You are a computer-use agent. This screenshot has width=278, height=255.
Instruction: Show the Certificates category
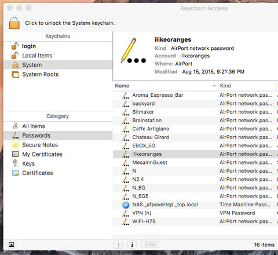58,173
